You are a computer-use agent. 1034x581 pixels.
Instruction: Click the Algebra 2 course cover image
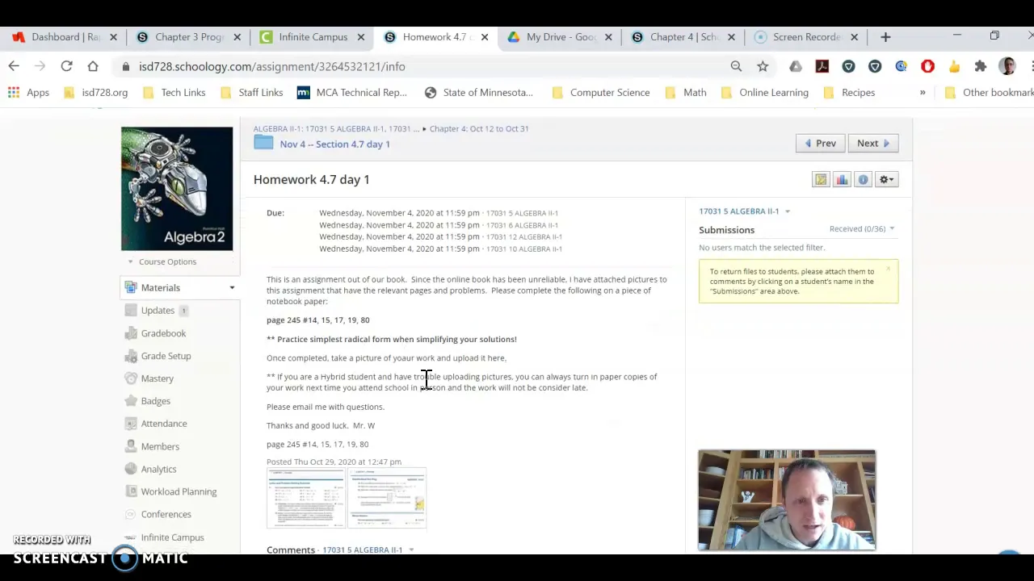click(x=177, y=188)
